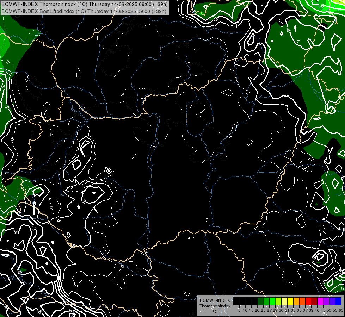Pick the lime 29–30 legend swatch
The width and height of the screenshot is (345, 317).
[278, 301]
